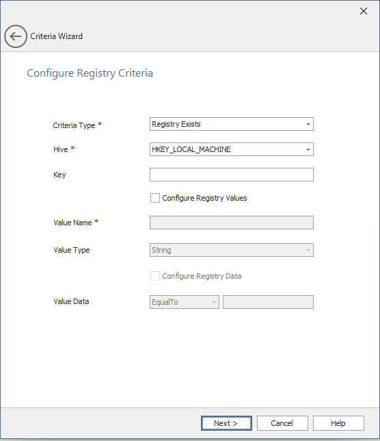Click the Cancel button

(x=282, y=423)
